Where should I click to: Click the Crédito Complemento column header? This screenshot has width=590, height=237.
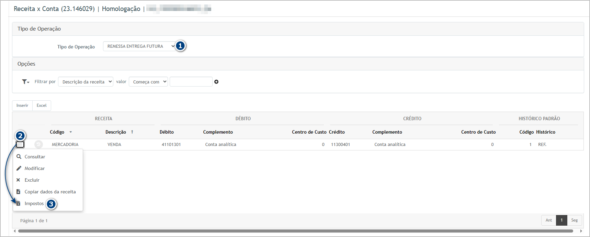click(387, 132)
